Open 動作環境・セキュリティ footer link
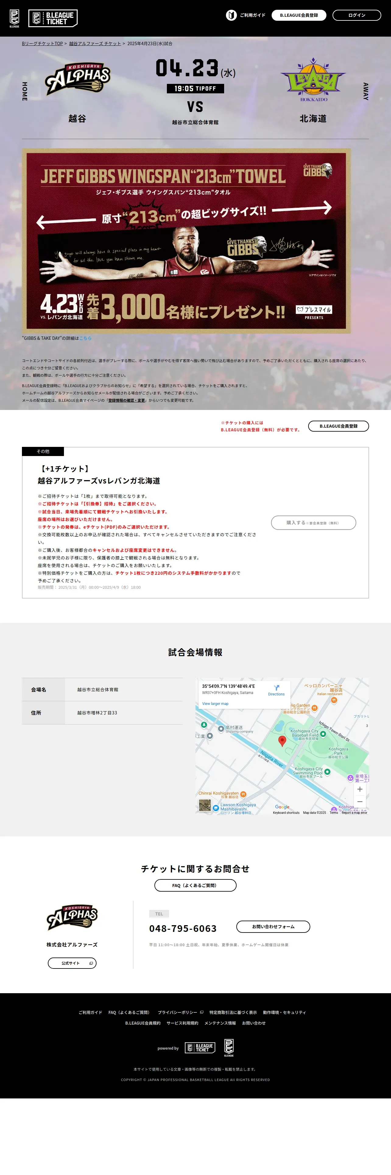The height and width of the screenshot is (1175, 391). coord(284,1013)
